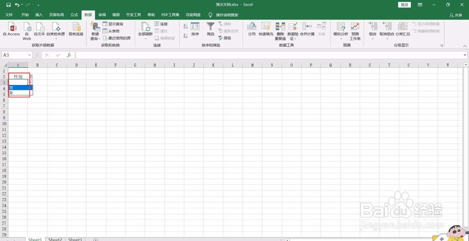Click the vertical scrollbar up arrow
469x241 pixels.
click(x=466, y=65)
